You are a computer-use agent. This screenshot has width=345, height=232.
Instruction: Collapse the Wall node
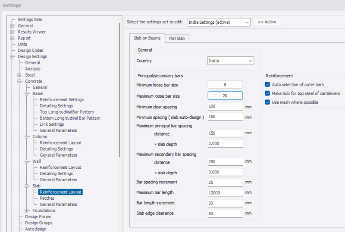26,161
